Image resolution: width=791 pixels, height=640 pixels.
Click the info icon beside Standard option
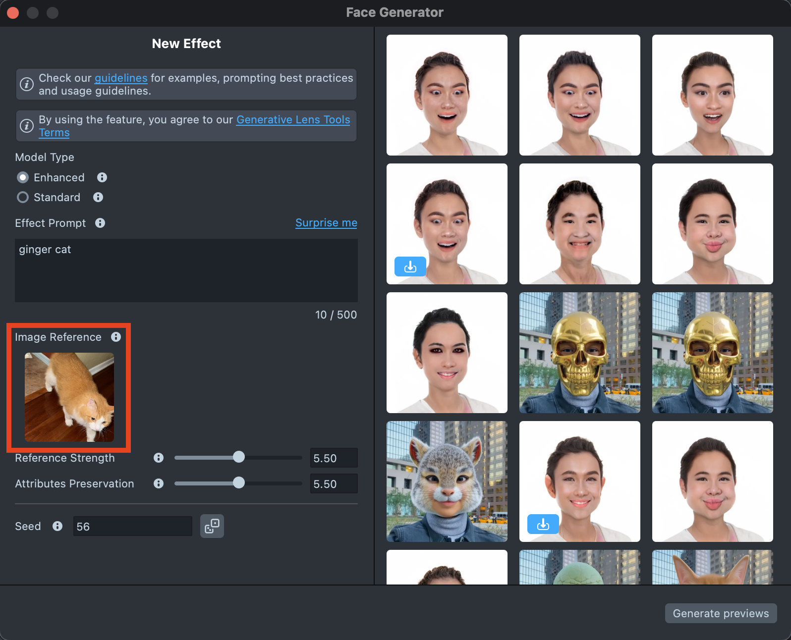click(x=98, y=197)
